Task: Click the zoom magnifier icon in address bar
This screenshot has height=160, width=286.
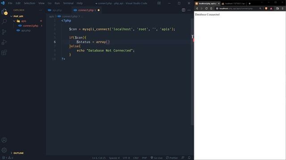Action: (260, 8)
